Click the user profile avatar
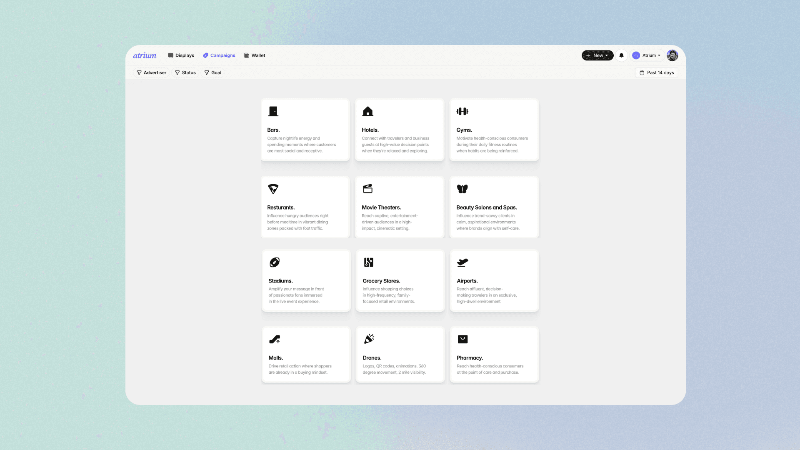The height and width of the screenshot is (450, 800). pyautogui.click(x=672, y=55)
